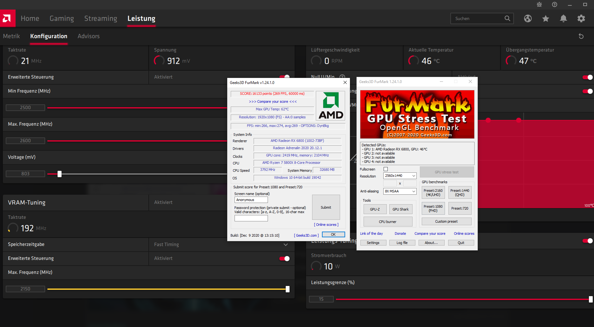Image resolution: width=594 pixels, height=327 pixels.
Task: Click the Custom preset button
Action: [447, 221]
